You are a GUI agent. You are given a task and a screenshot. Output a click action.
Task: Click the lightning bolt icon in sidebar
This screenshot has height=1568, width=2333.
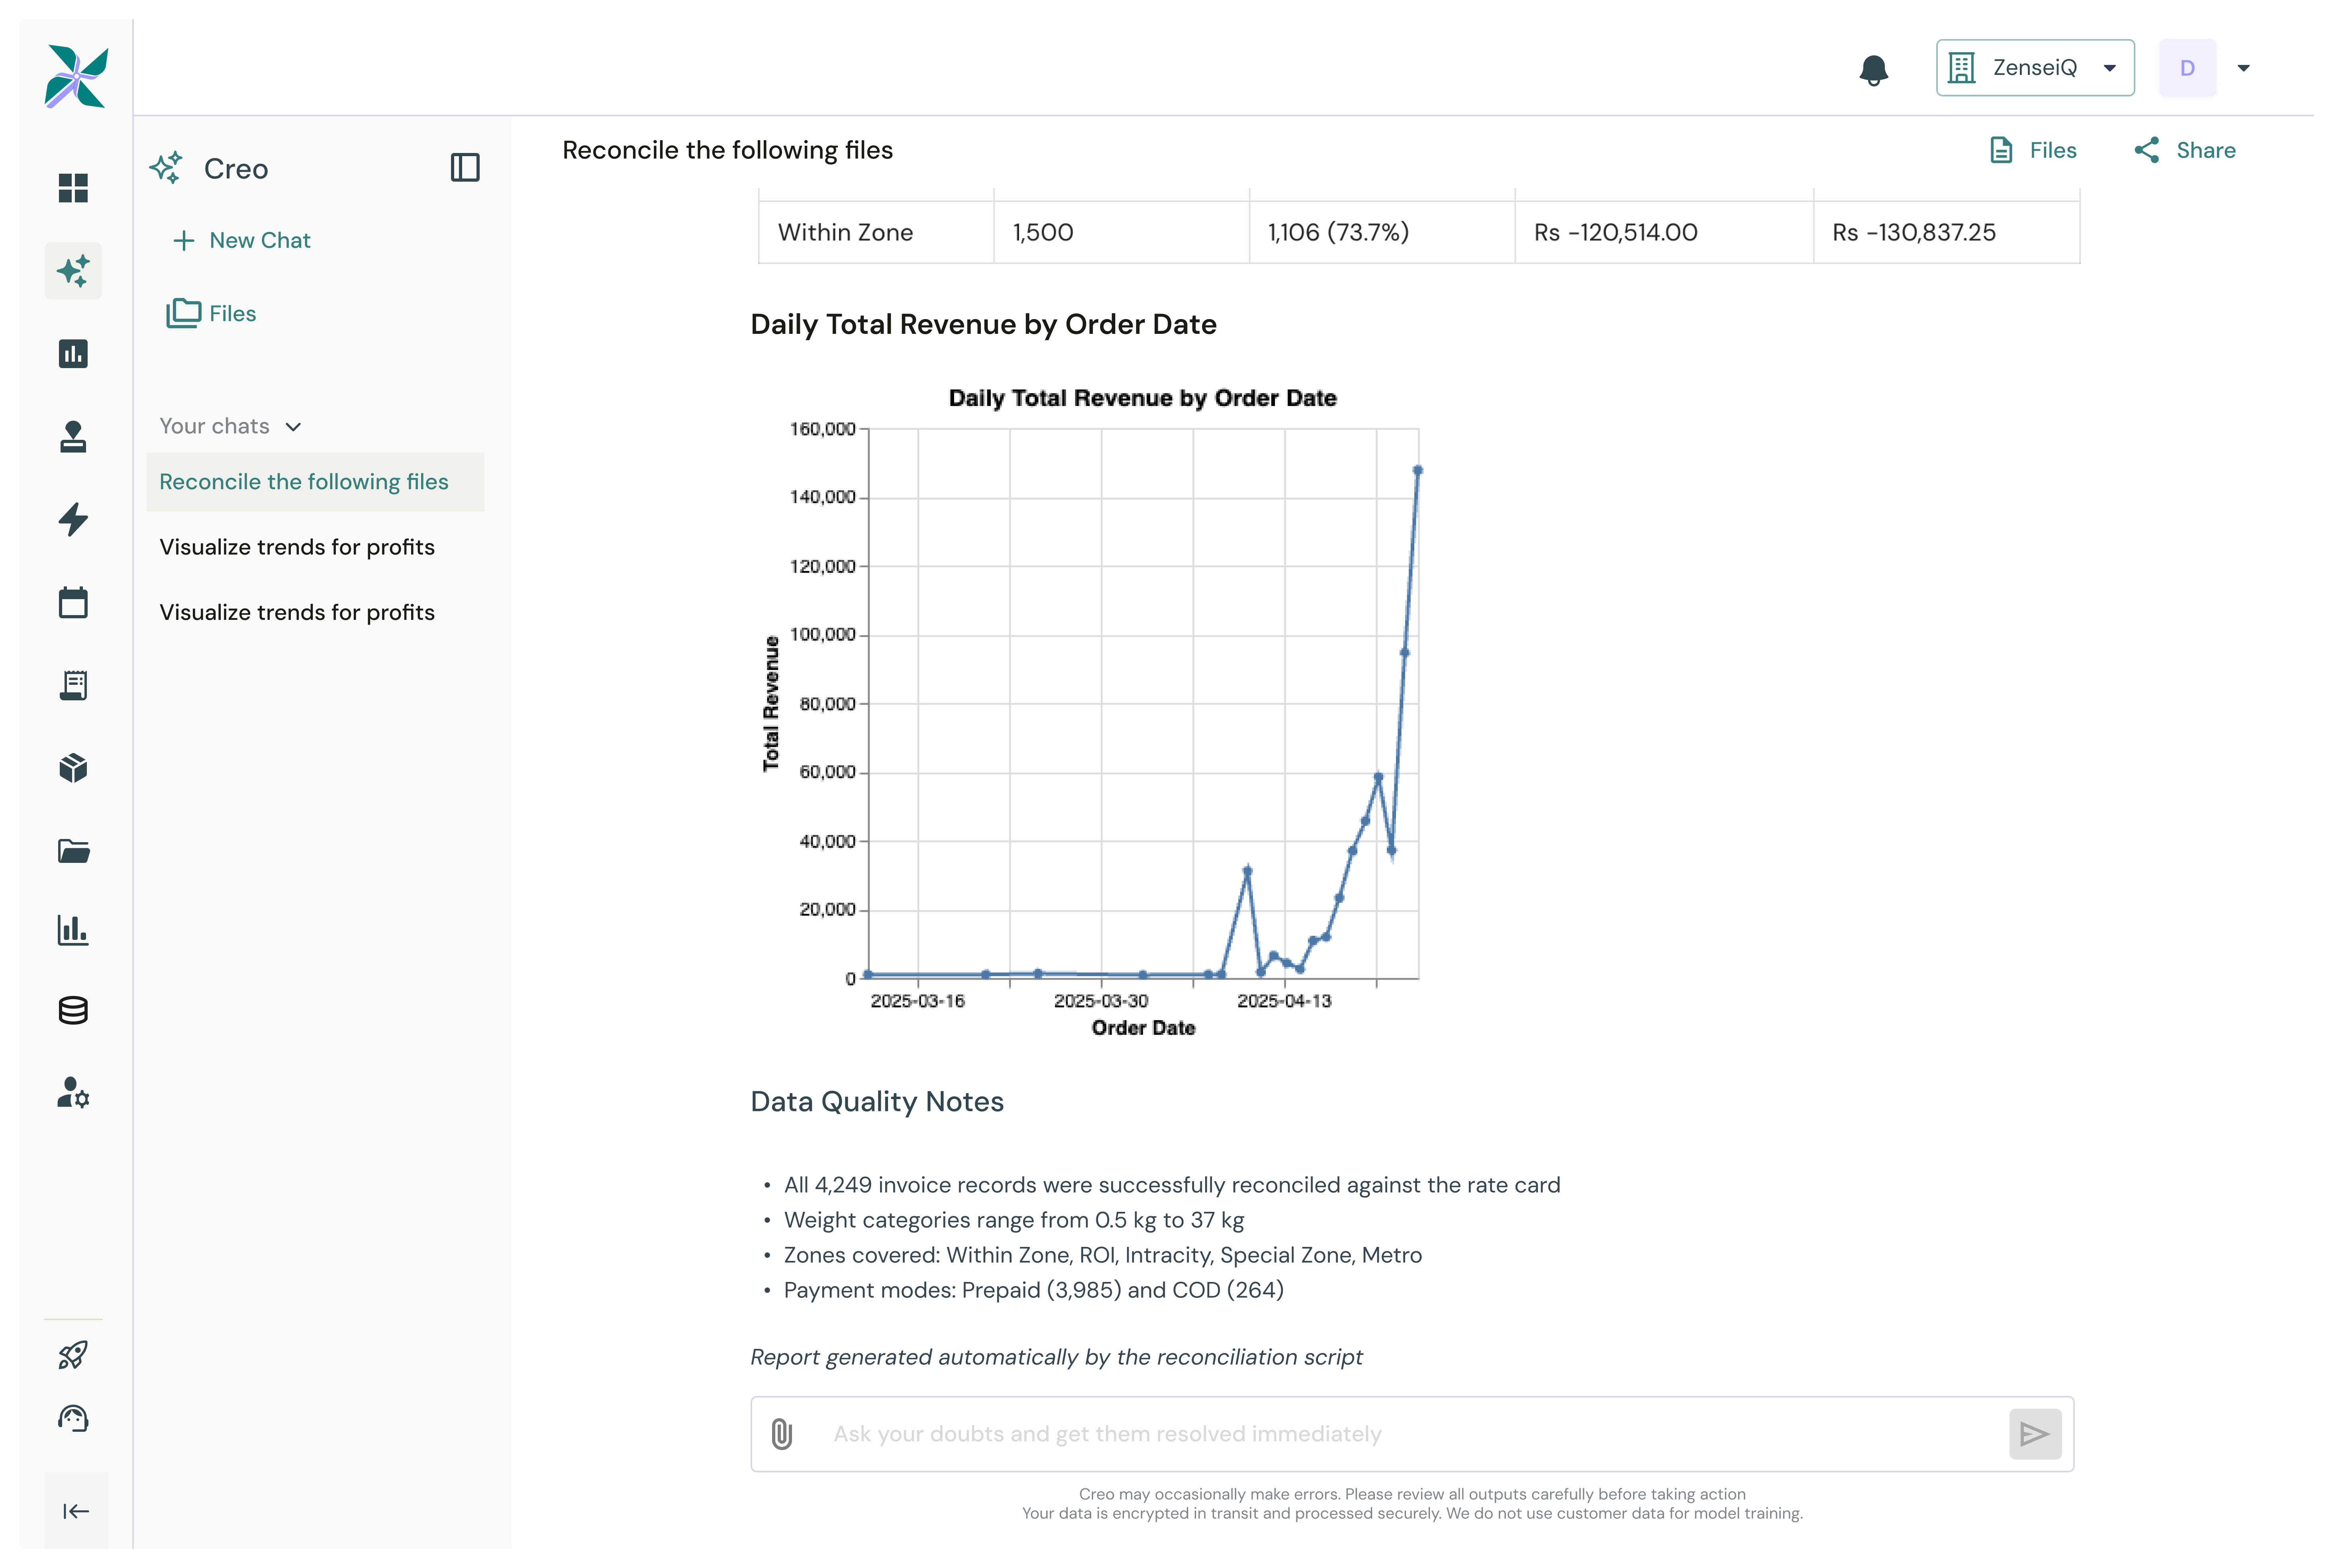73,519
